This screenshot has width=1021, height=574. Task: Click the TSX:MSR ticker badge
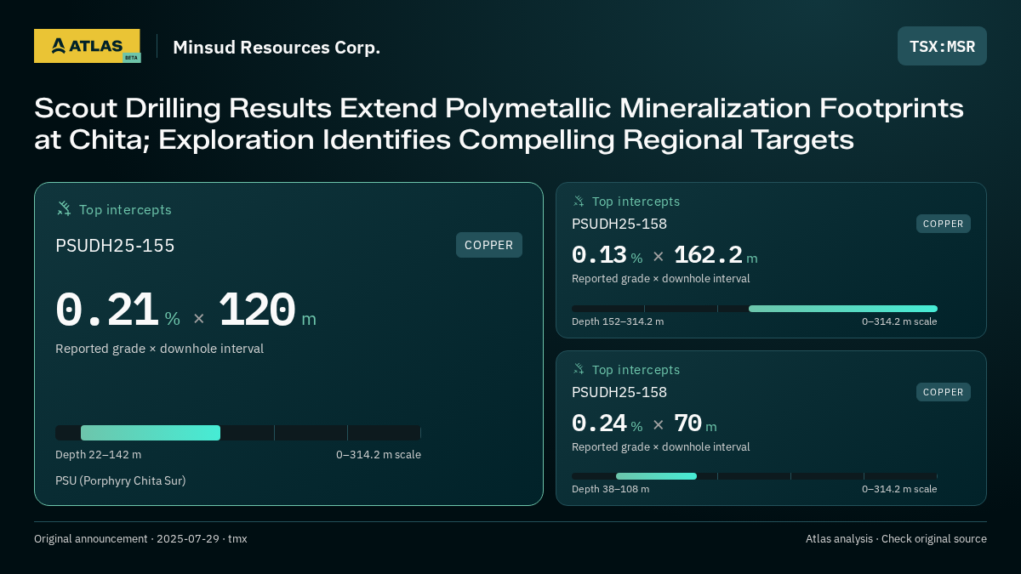[x=942, y=46]
